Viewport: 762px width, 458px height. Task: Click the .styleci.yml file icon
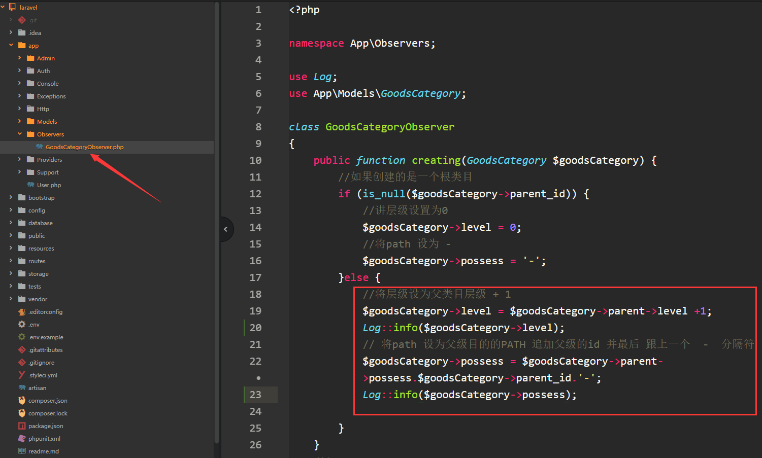[22, 375]
